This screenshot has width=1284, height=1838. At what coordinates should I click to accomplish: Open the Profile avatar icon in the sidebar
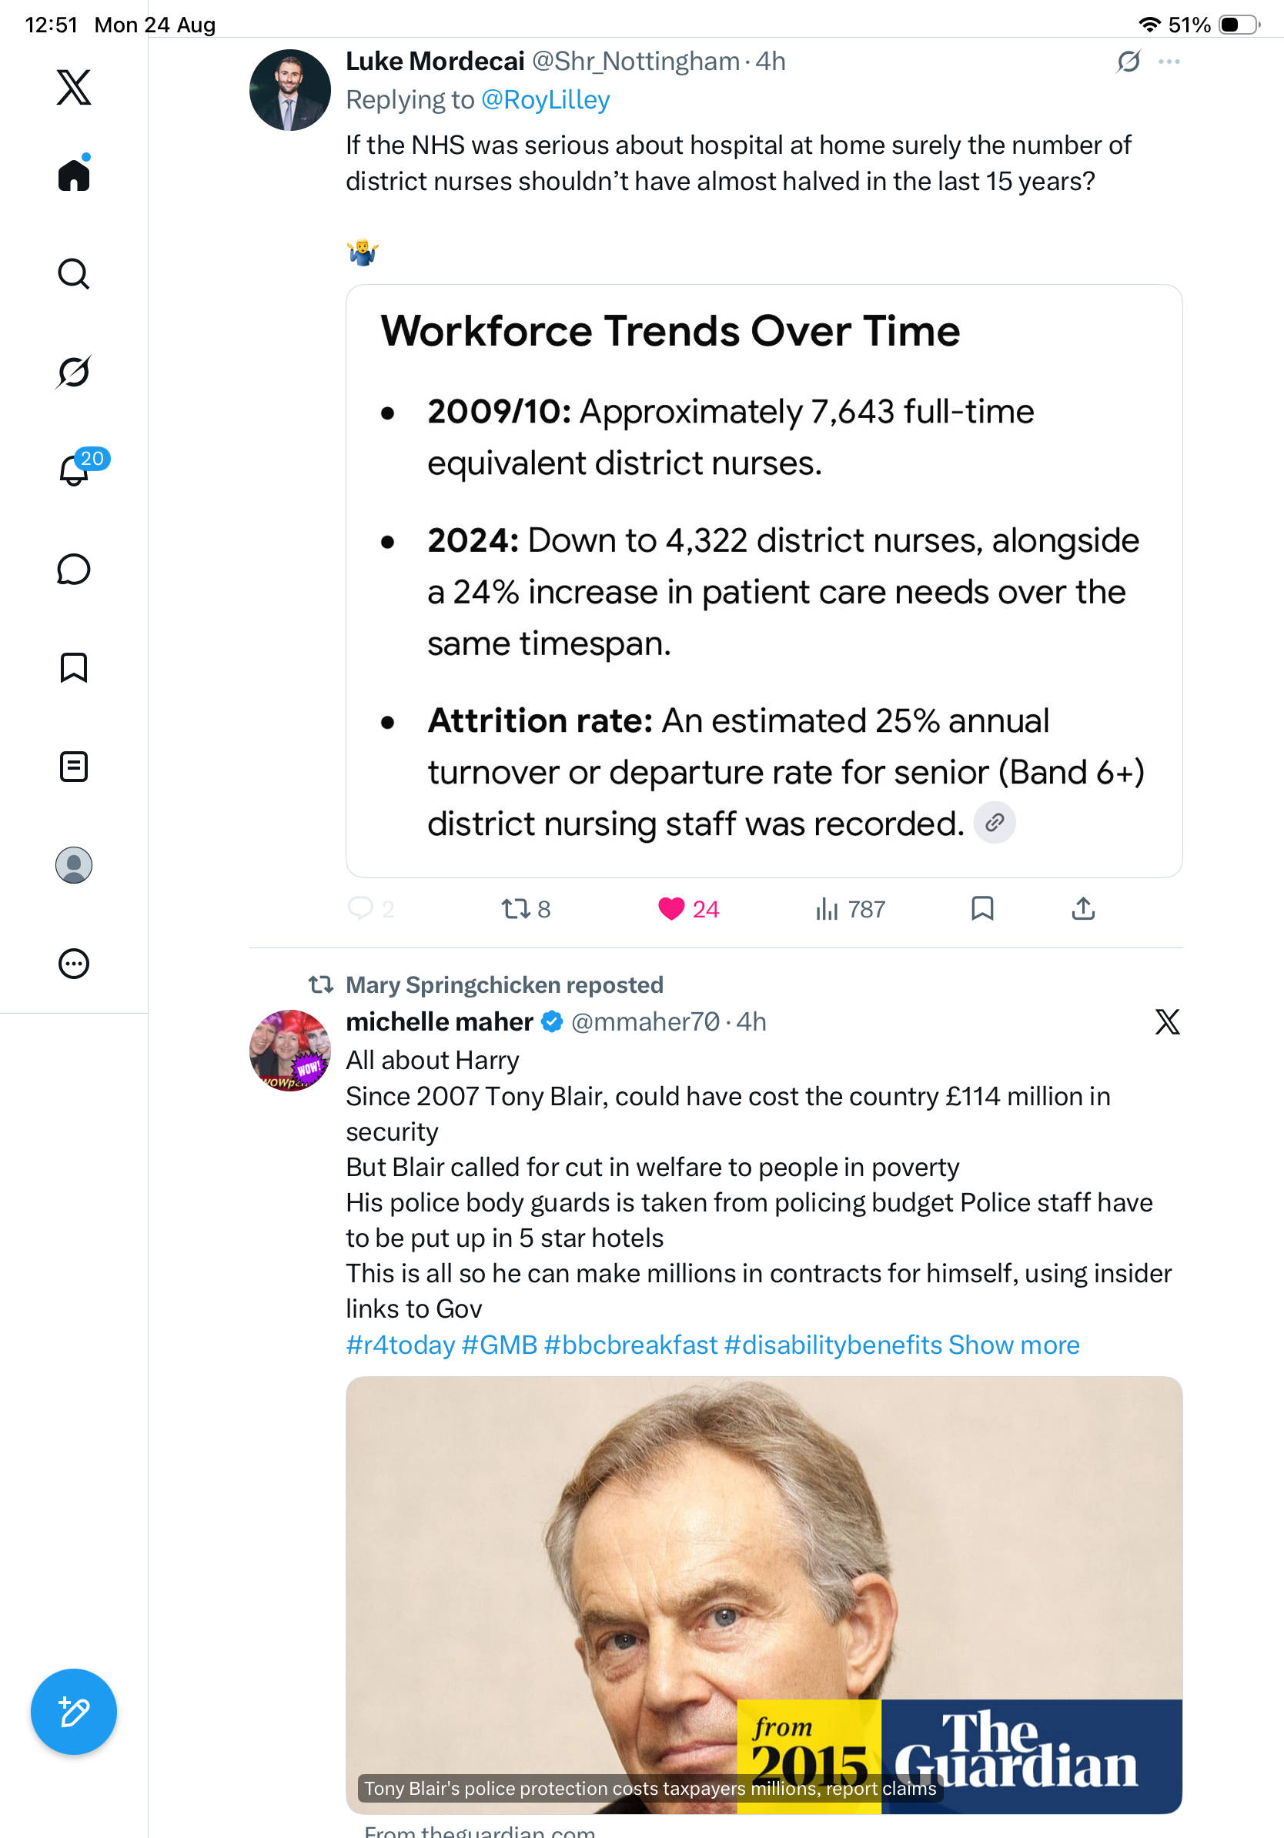click(74, 865)
